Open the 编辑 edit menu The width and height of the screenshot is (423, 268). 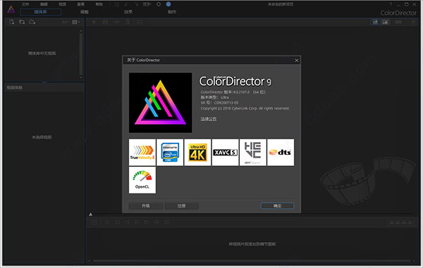click(x=44, y=4)
